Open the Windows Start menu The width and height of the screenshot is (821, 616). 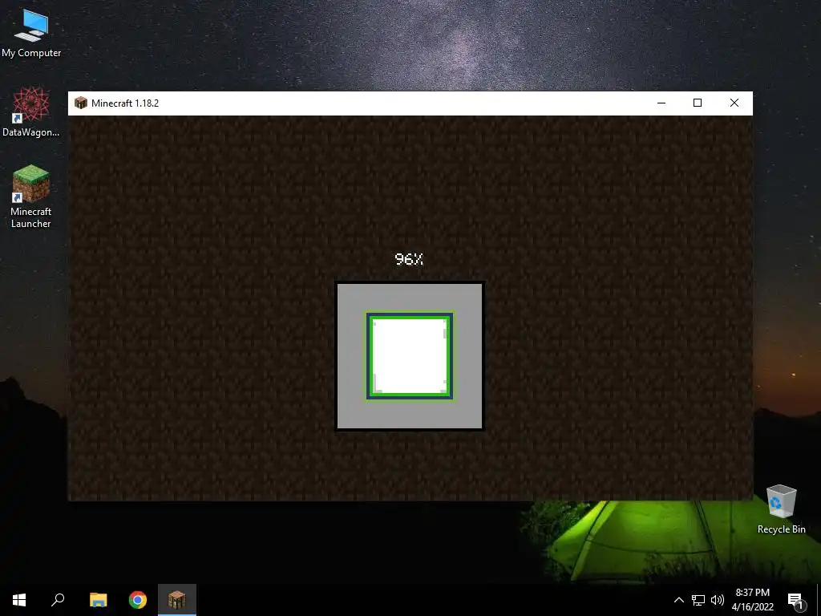19,600
